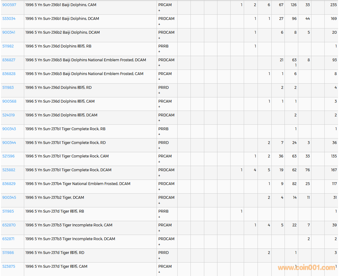Click the www.coin001.com watermark text
This screenshot has height=276, width=339.
tap(306, 268)
